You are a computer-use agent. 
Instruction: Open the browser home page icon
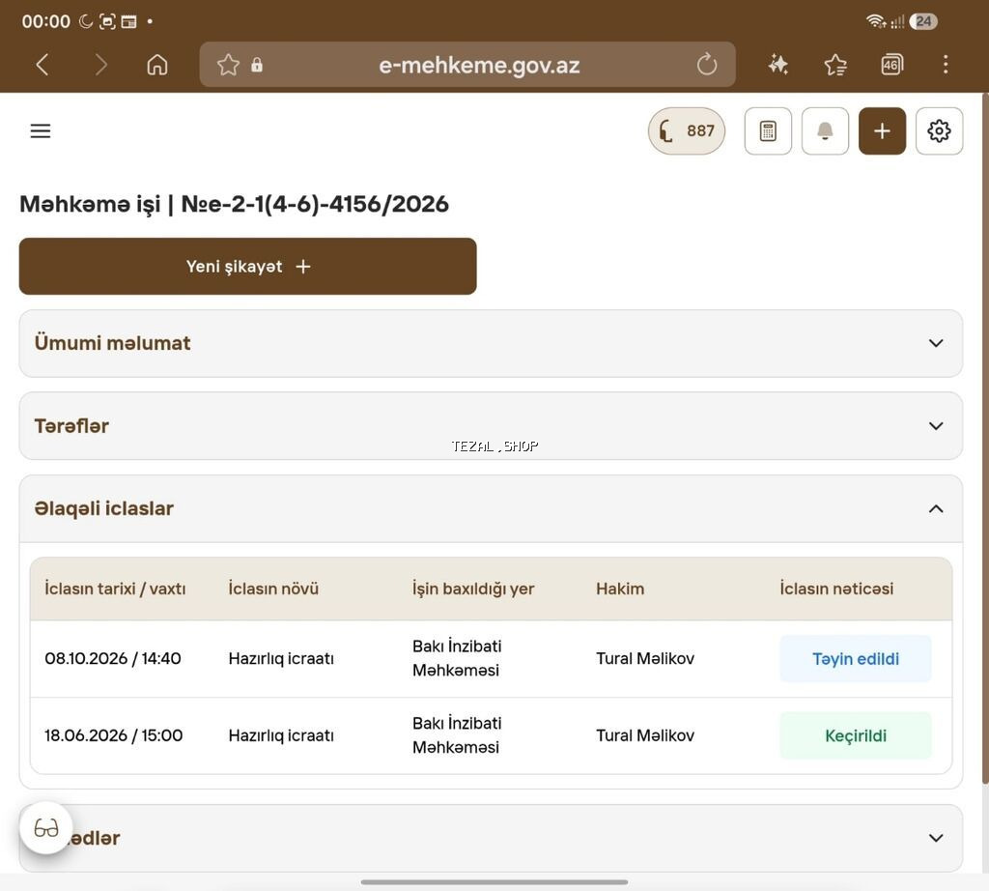tap(157, 65)
